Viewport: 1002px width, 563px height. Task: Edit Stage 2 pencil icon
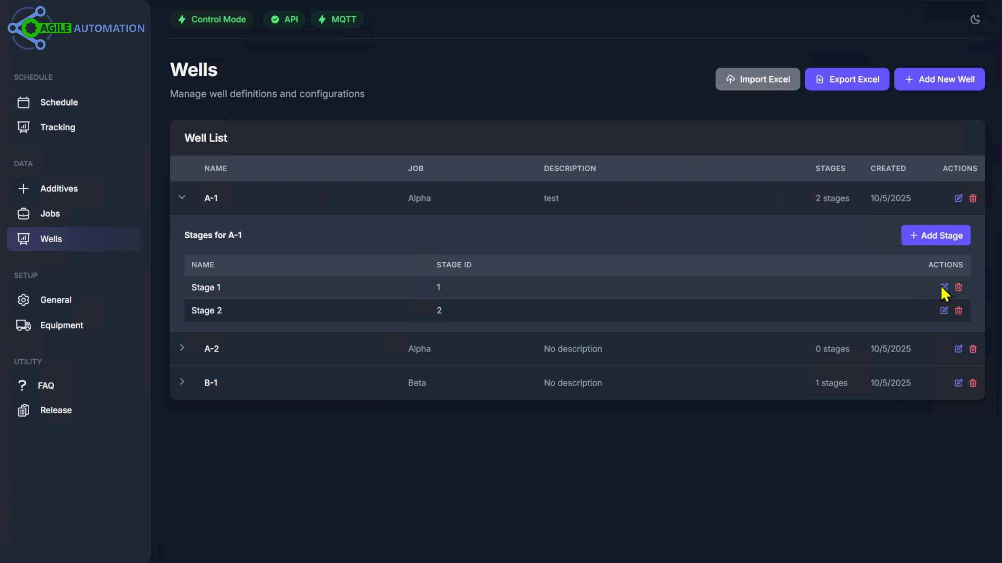pyautogui.click(x=944, y=310)
